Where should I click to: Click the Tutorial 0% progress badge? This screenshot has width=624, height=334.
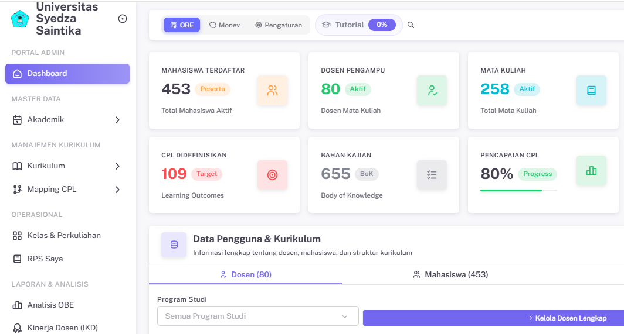click(382, 25)
